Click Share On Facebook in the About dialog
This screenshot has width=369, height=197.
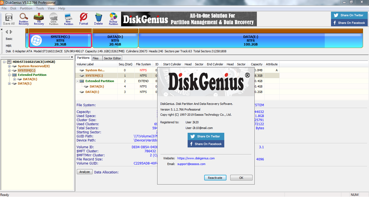coord(206,144)
